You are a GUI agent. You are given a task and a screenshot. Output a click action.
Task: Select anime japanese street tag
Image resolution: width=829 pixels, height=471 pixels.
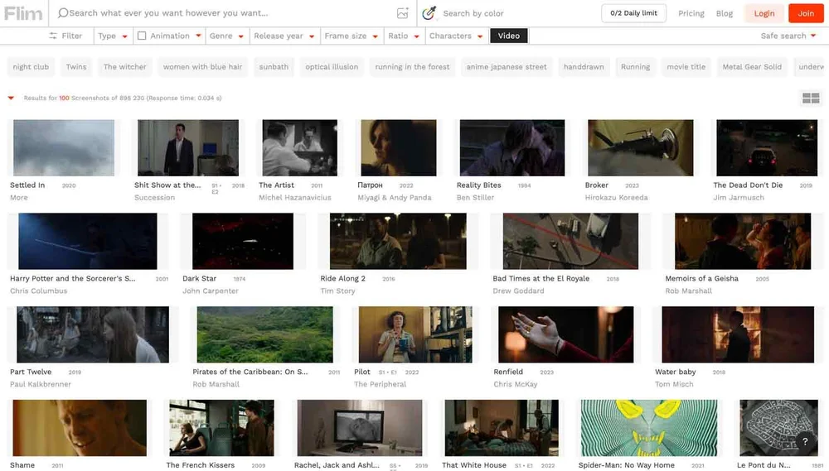(507, 67)
